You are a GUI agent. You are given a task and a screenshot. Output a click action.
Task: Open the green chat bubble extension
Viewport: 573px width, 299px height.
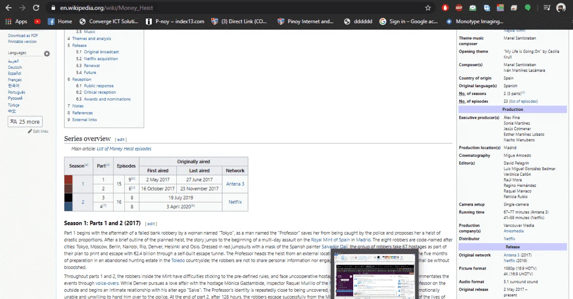pos(528,8)
